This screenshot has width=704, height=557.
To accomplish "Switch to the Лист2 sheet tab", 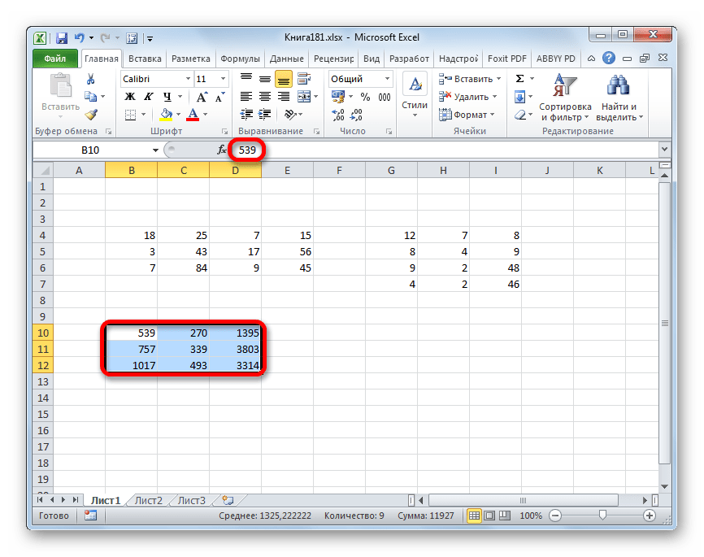I will 148,500.
